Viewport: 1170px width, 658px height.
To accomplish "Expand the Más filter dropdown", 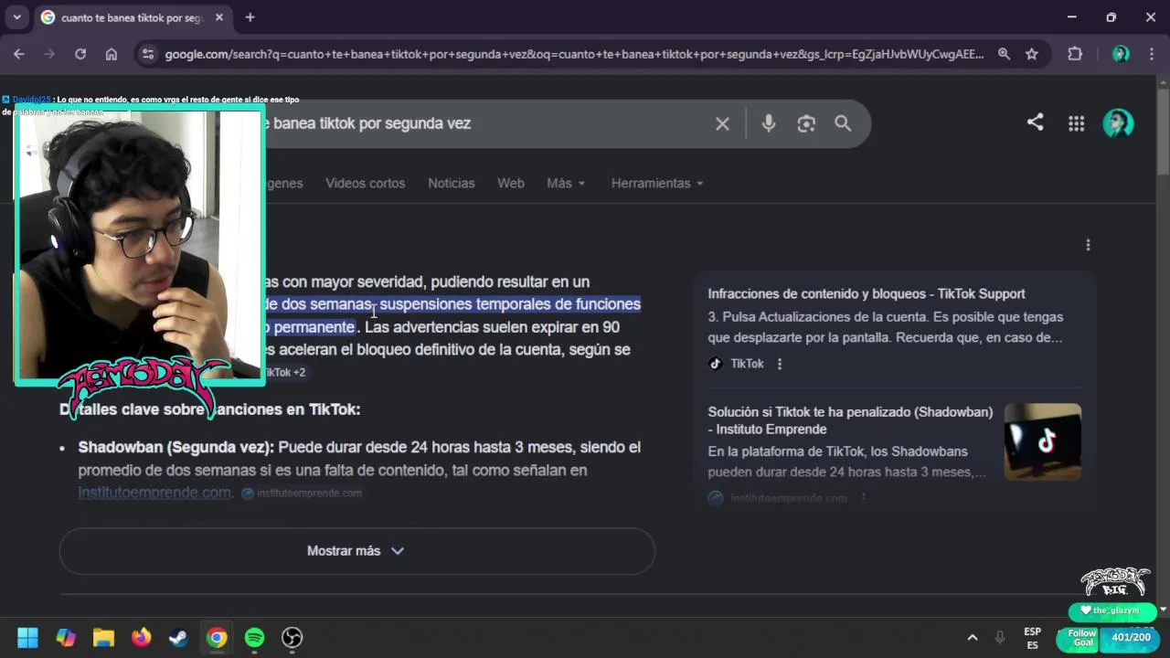I will click(566, 183).
